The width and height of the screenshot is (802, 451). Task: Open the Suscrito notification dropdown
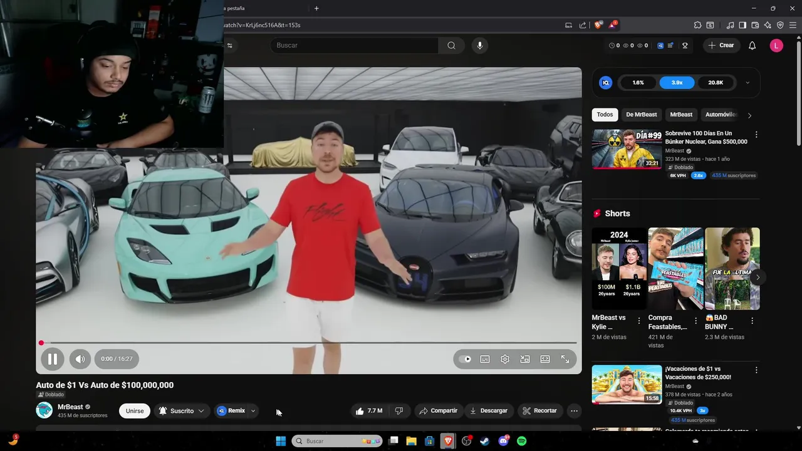coord(182,411)
